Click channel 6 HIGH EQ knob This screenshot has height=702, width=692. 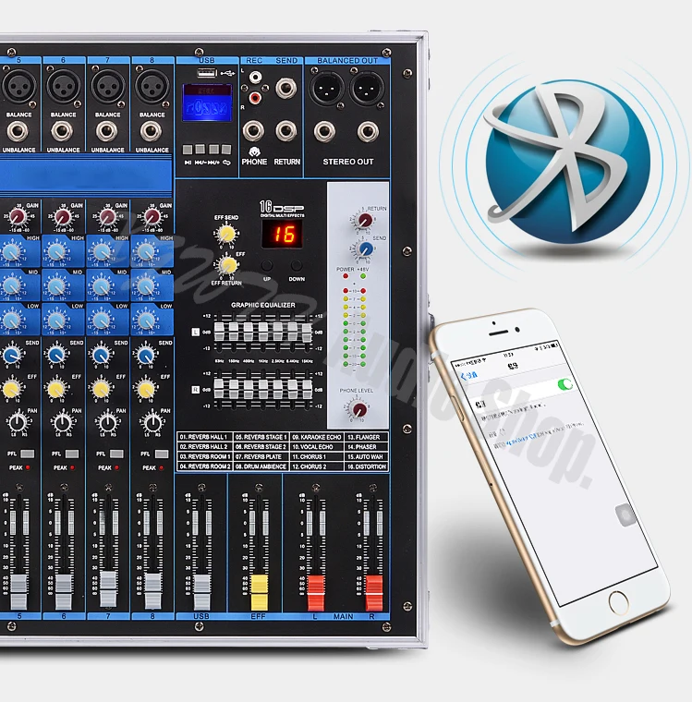(x=56, y=252)
